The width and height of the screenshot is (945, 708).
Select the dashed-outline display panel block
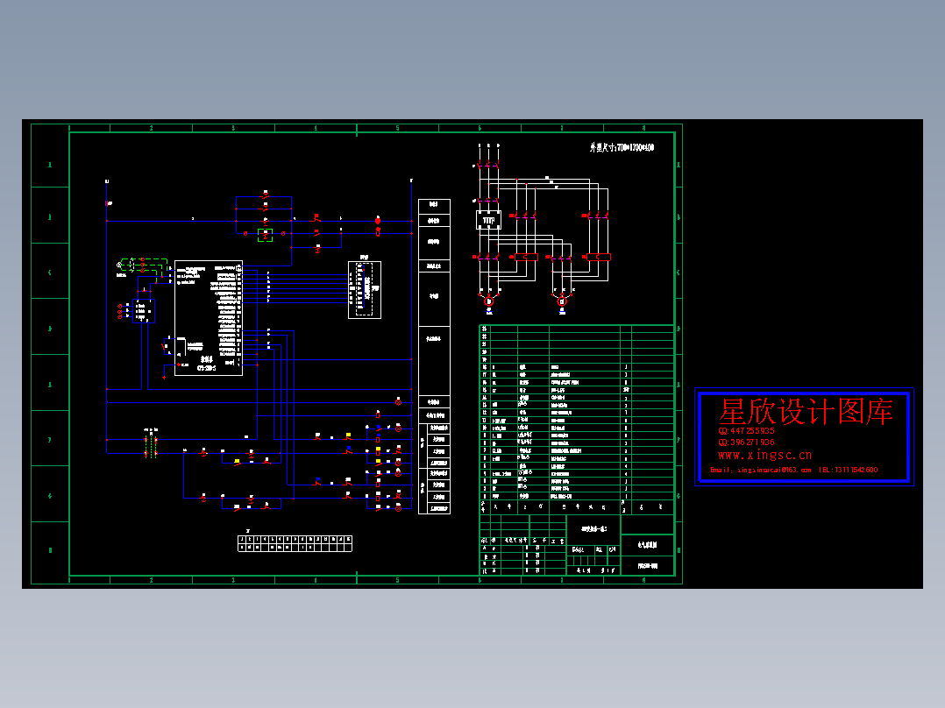coord(365,290)
